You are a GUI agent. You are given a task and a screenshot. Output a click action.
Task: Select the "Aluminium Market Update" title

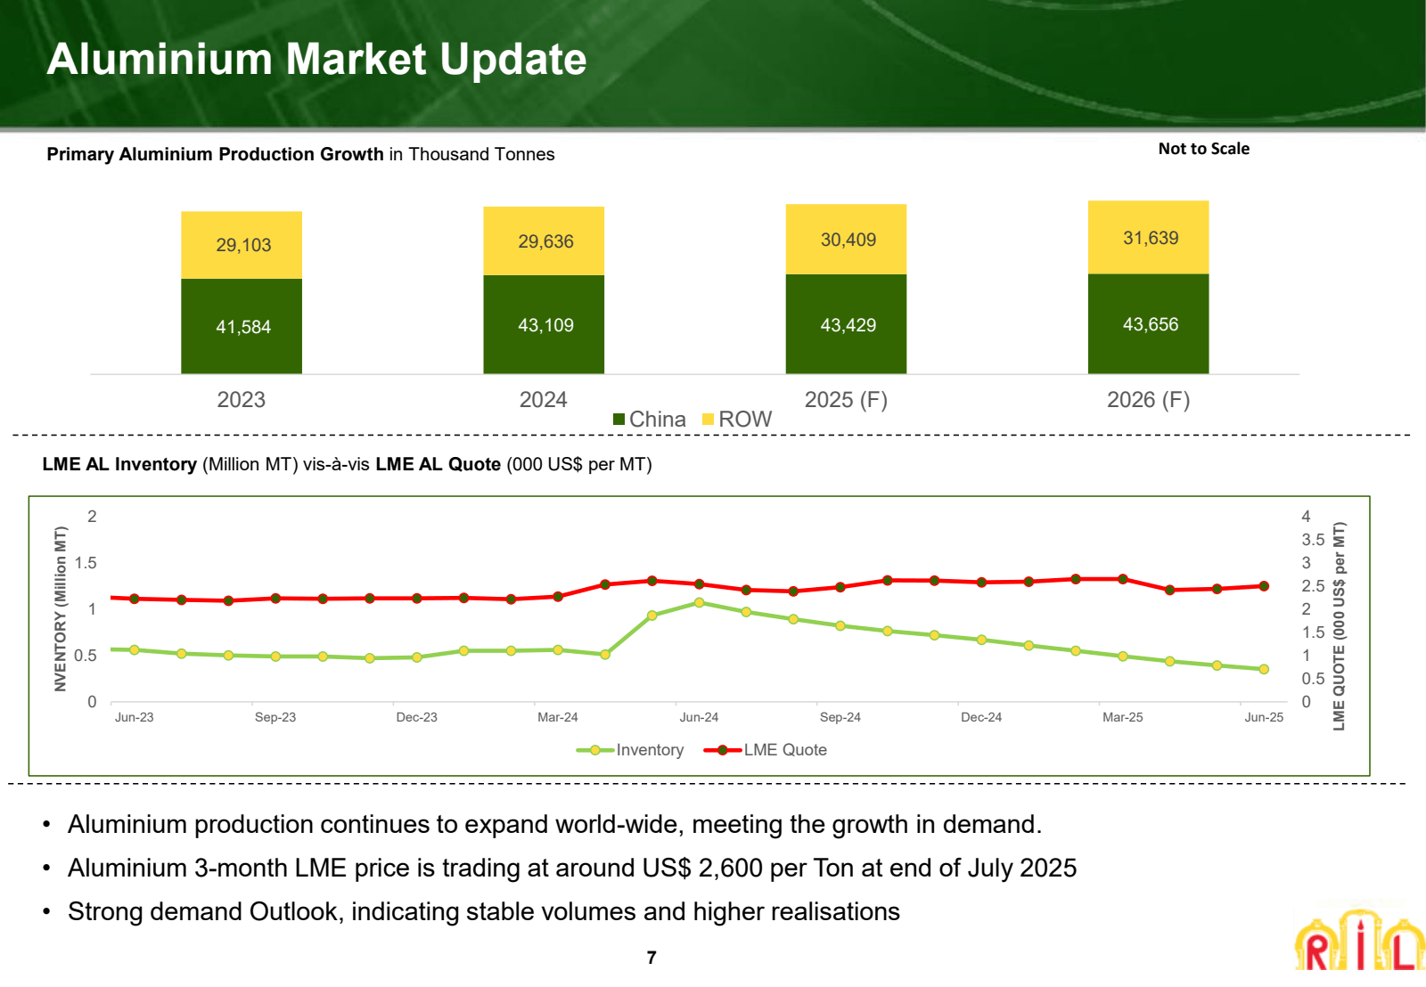click(x=316, y=60)
